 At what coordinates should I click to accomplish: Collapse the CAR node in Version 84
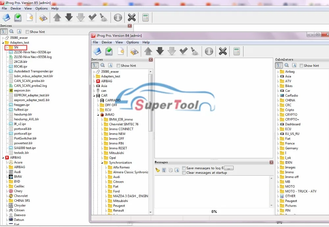pos(94,96)
